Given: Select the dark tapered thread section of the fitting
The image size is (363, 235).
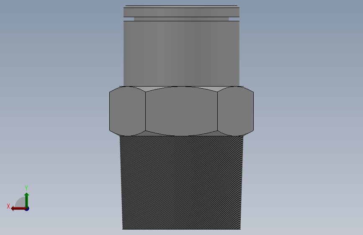Looking at the screenshot, I should 182,183.
